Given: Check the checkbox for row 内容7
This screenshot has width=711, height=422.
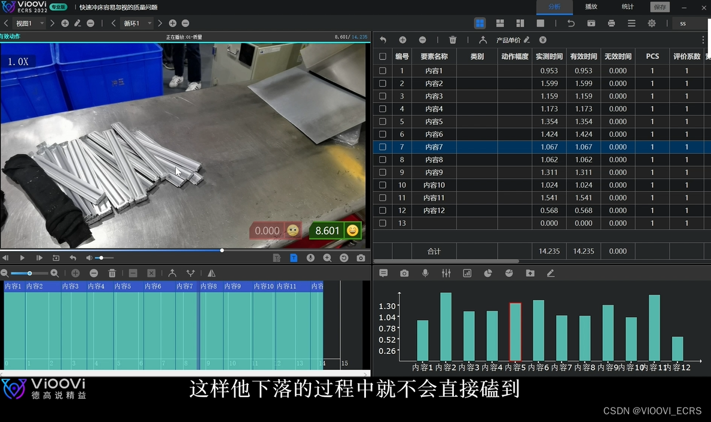Looking at the screenshot, I should 382,146.
